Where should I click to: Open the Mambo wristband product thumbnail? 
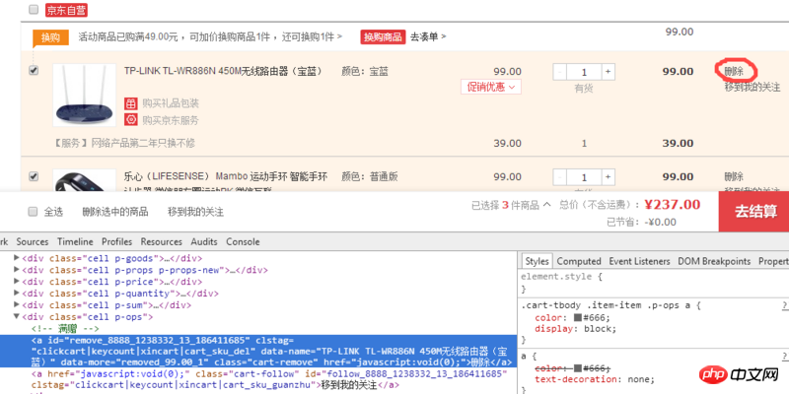click(85, 180)
